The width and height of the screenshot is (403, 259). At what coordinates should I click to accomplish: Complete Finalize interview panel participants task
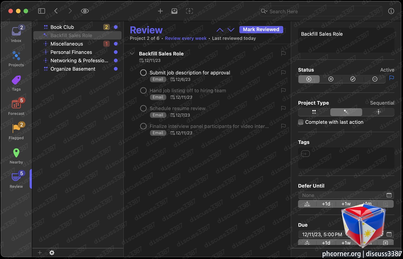pyautogui.click(x=143, y=126)
